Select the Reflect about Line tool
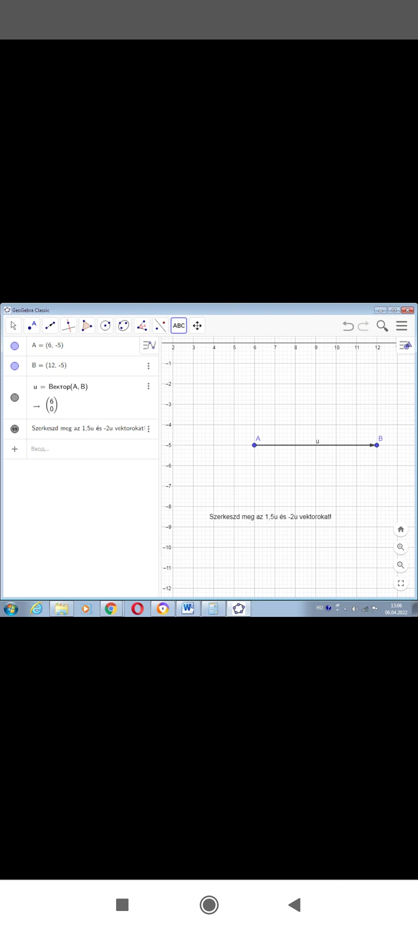This screenshot has height=930, width=418. (x=160, y=326)
